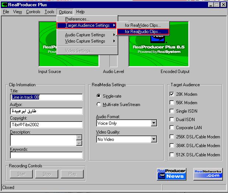
Task: Click the Stop recording button
Action: 47,174
